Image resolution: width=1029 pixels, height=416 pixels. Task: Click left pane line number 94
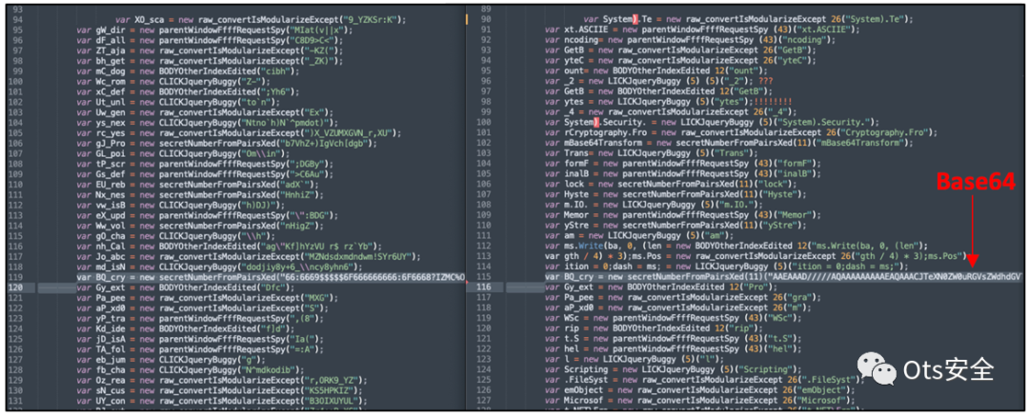[17, 20]
